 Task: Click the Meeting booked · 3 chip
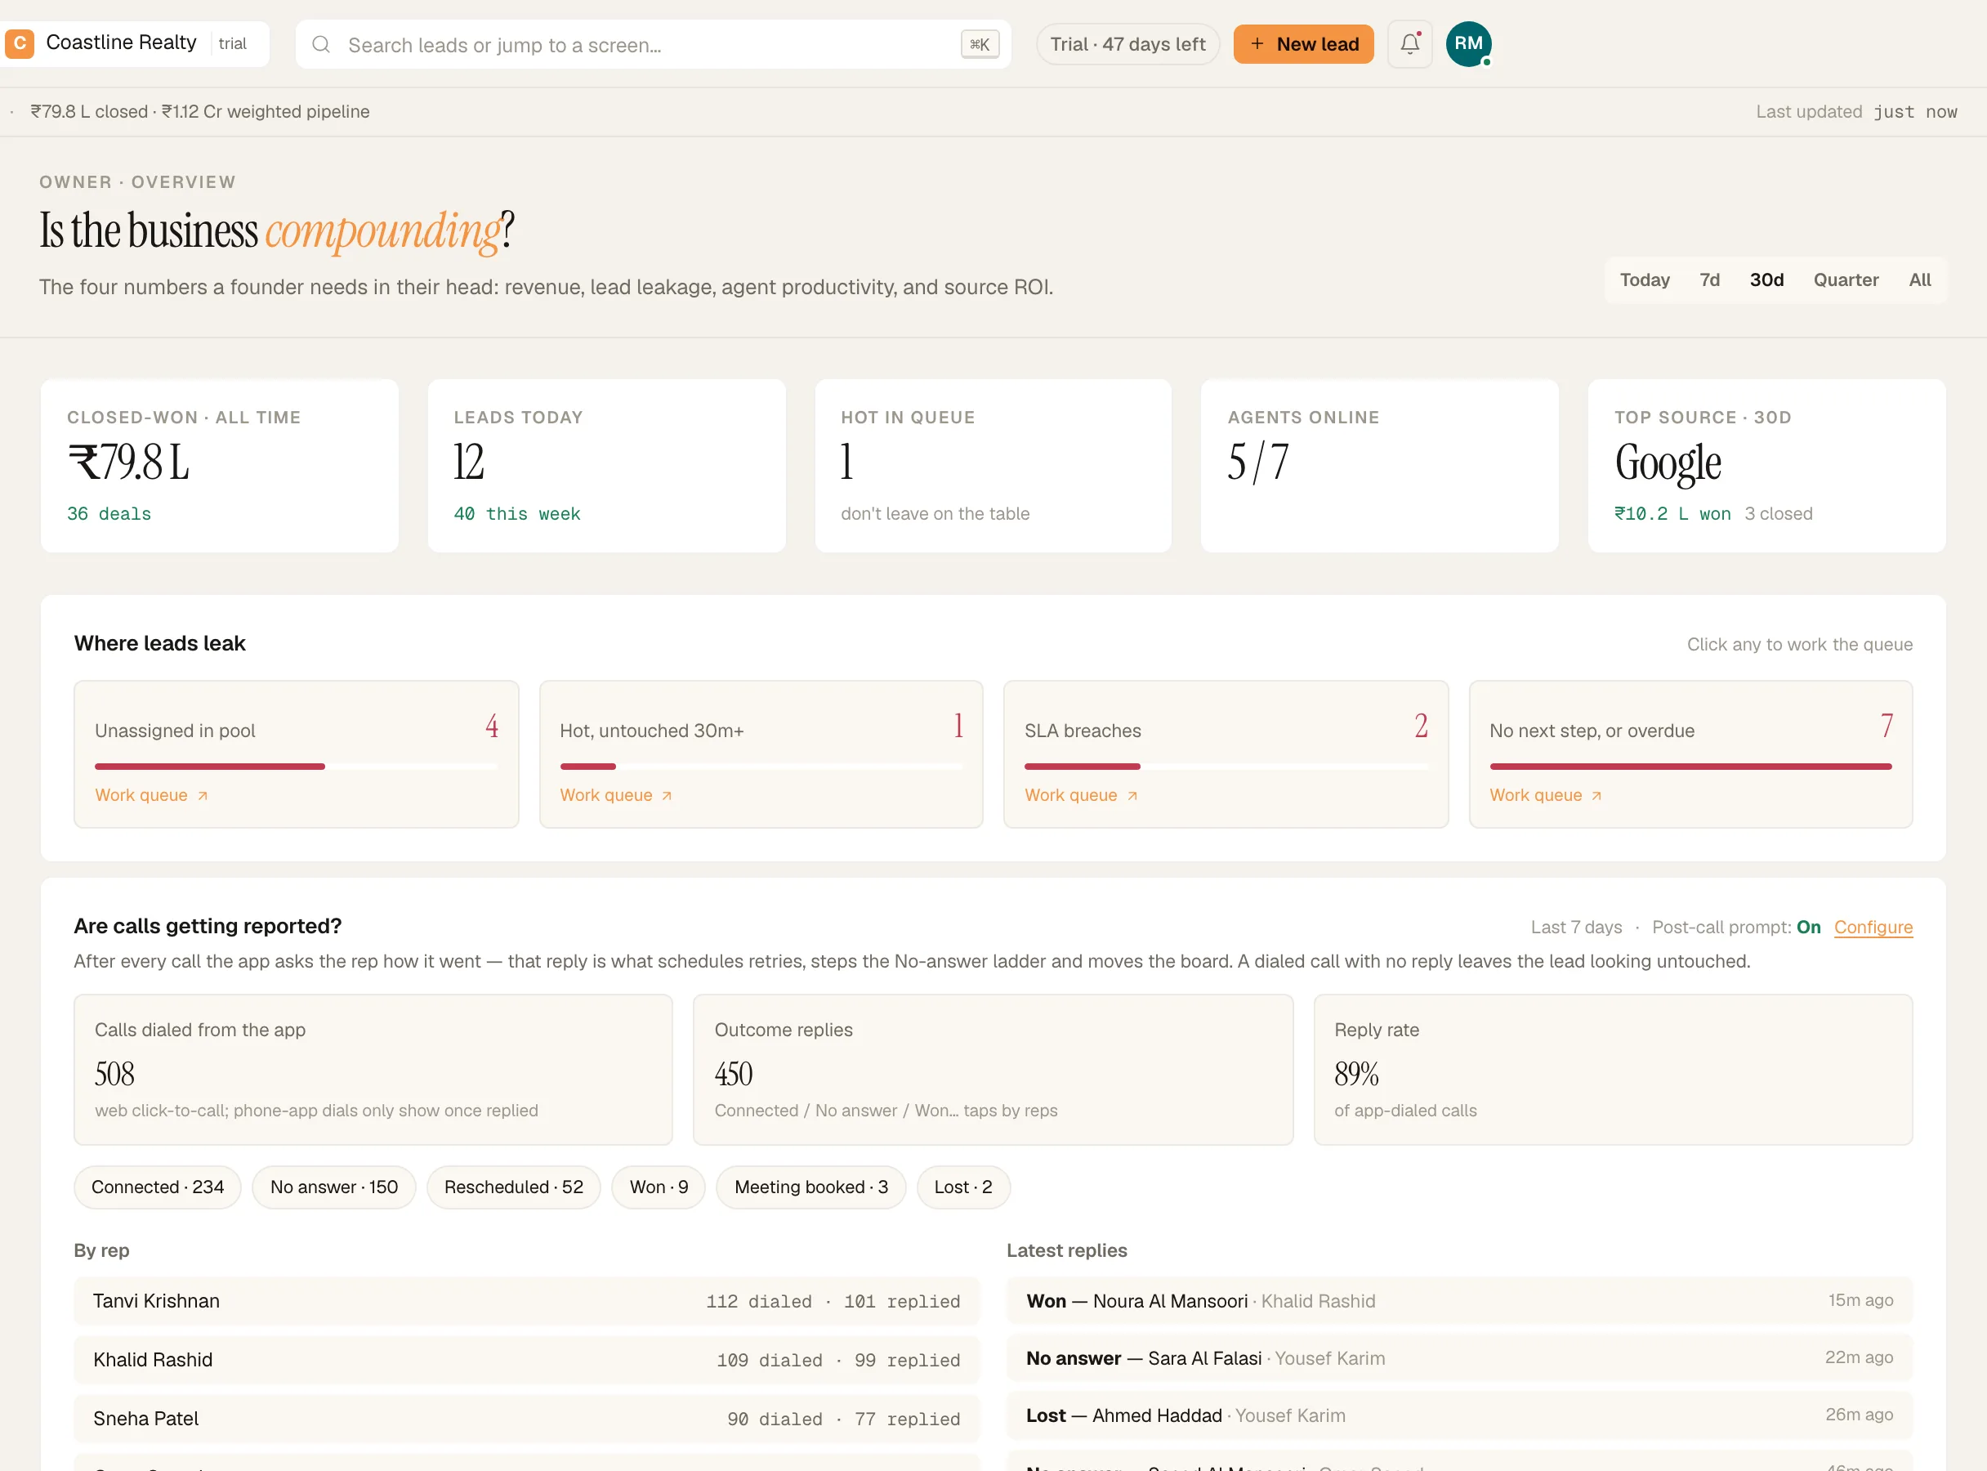coord(811,1187)
